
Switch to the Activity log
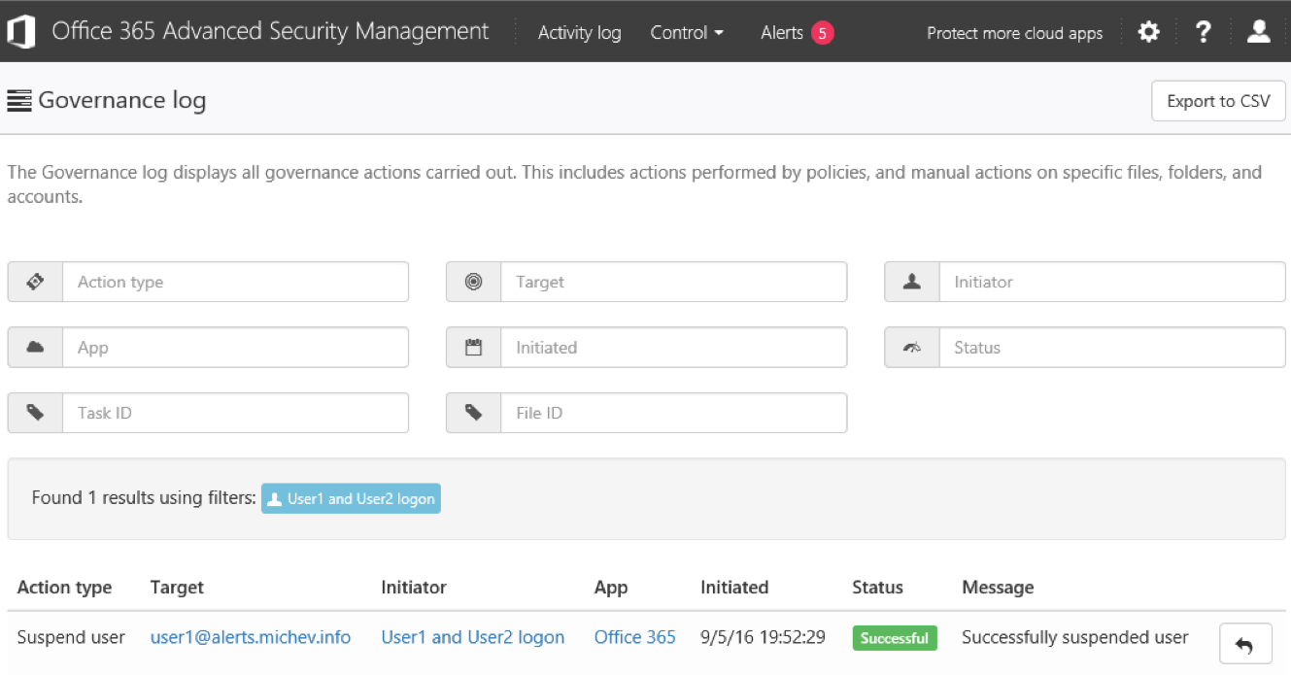click(x=579, y=32)
